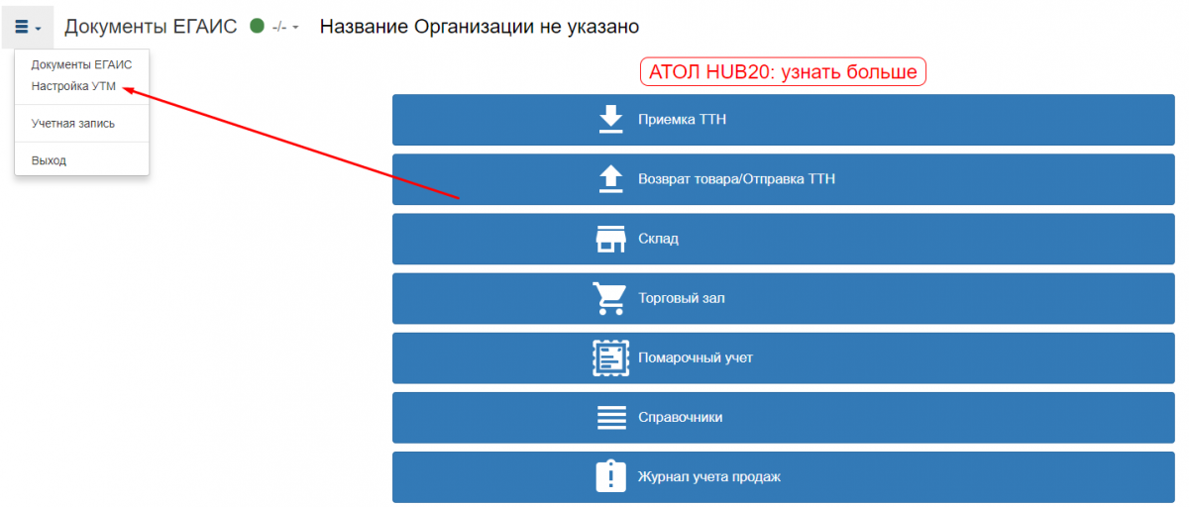Click the Склад store icon

[x=610, y=239]
